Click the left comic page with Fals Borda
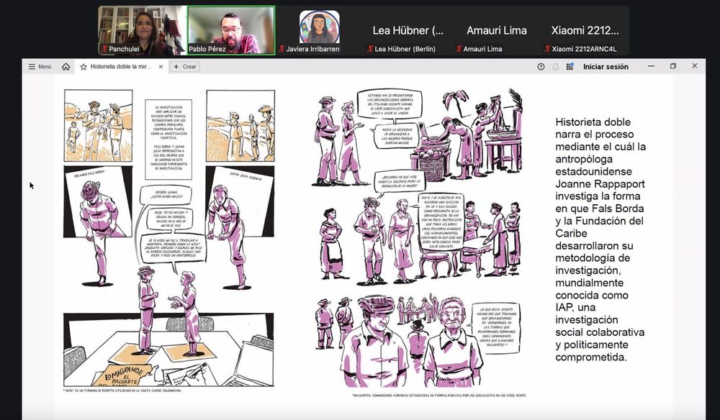Image resolution: width=720 pixels, height=420 pixels. click(168, 239)
